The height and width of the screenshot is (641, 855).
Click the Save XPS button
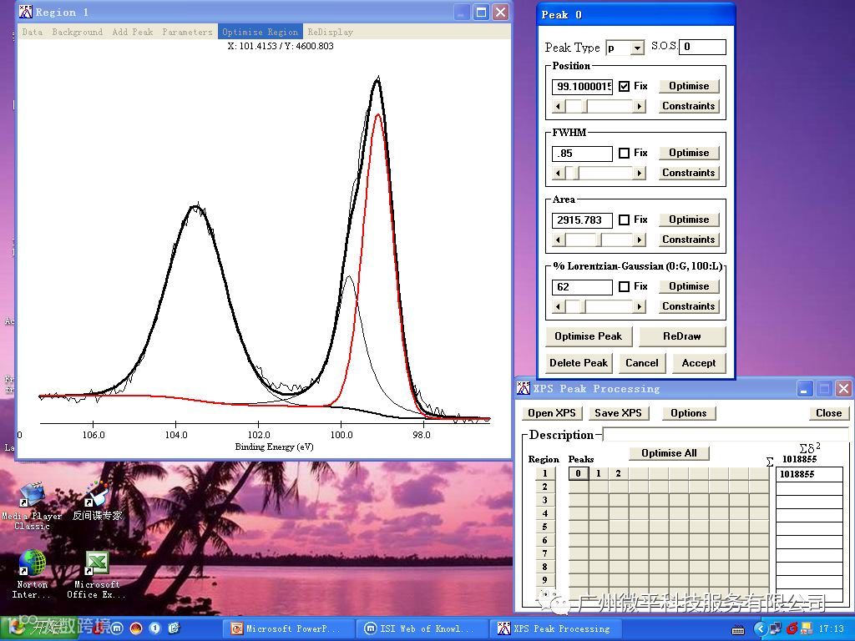[619, 413]
